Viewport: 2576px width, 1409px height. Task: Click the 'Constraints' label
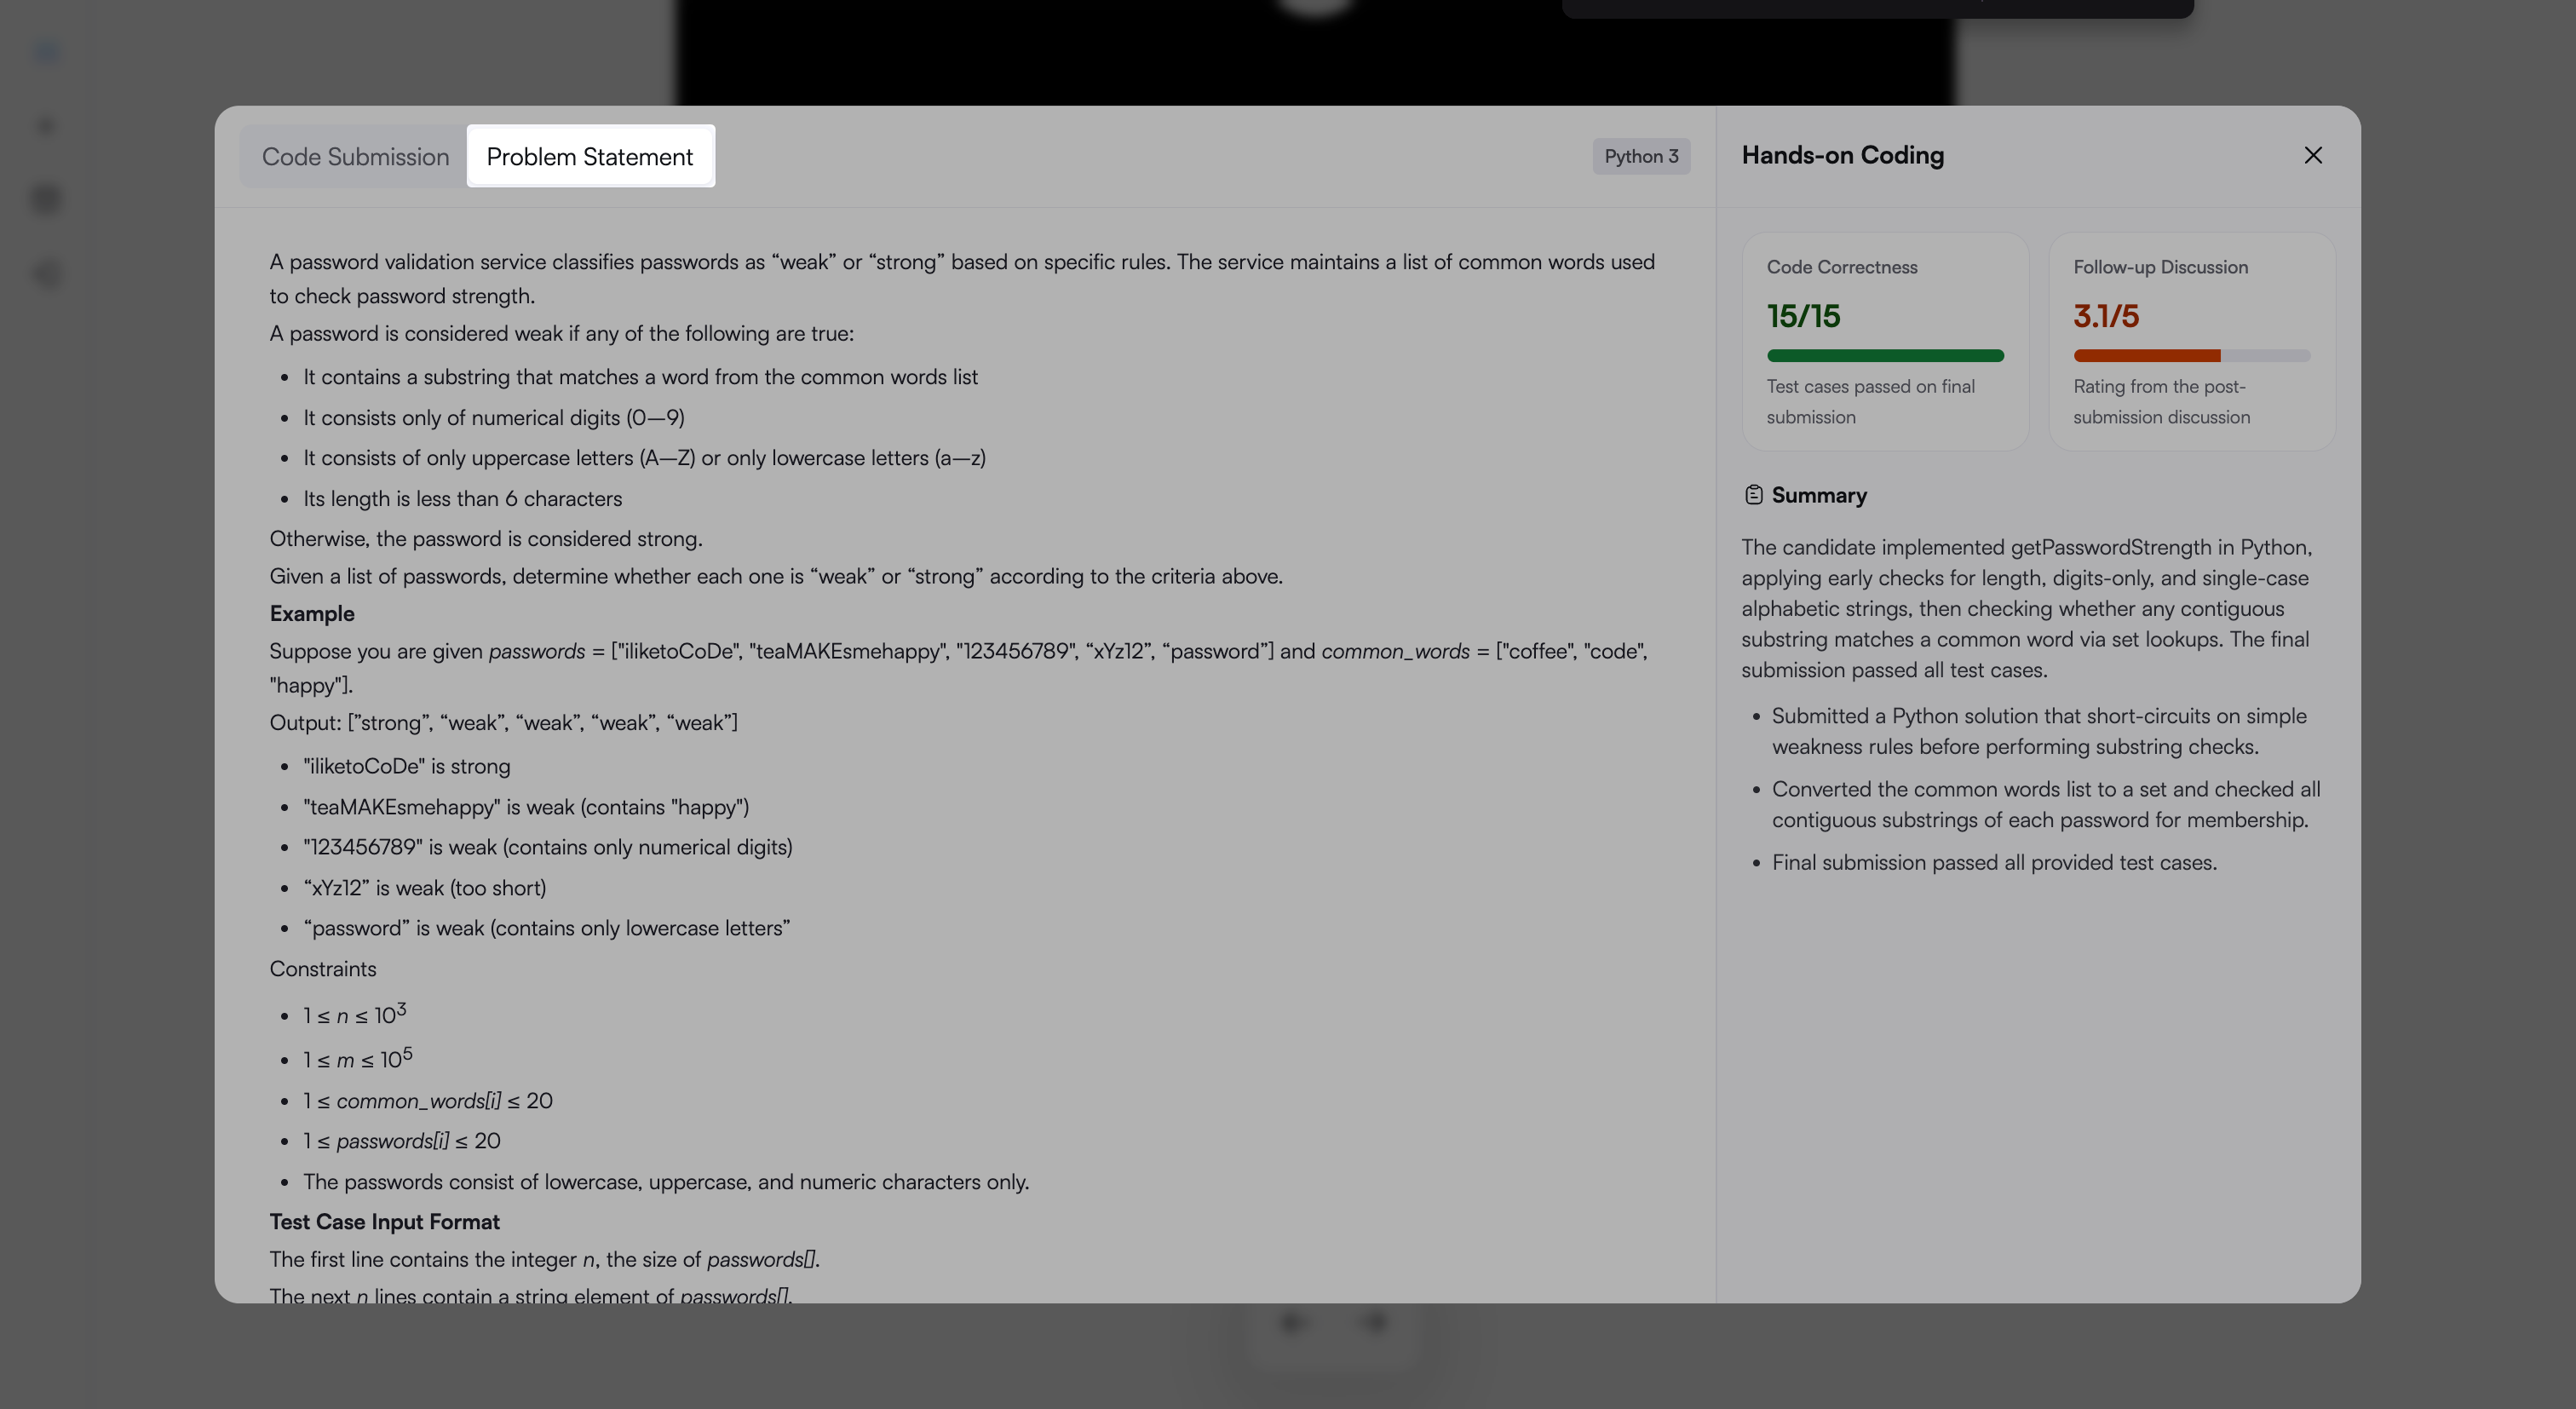pyautogui.click(x=323, y=969)
